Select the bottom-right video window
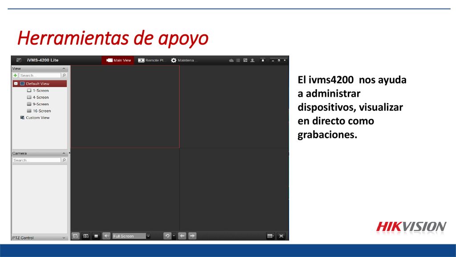The height and width of the screenshot is (257, 456). 234,189
